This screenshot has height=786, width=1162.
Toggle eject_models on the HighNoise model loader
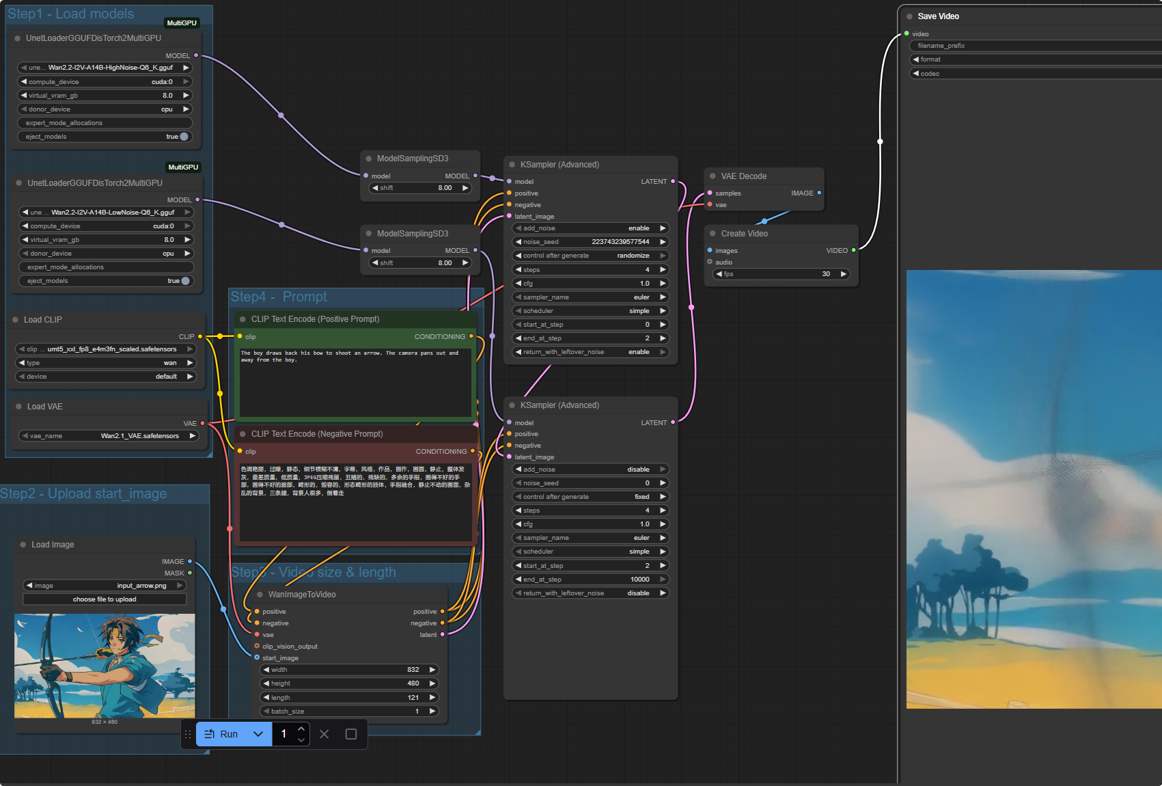tap(183, 137)
